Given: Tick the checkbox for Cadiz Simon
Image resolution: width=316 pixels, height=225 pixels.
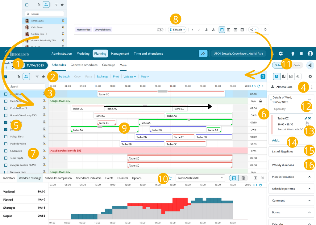Looking at the screenshot, I should click(x=6, y=101).
